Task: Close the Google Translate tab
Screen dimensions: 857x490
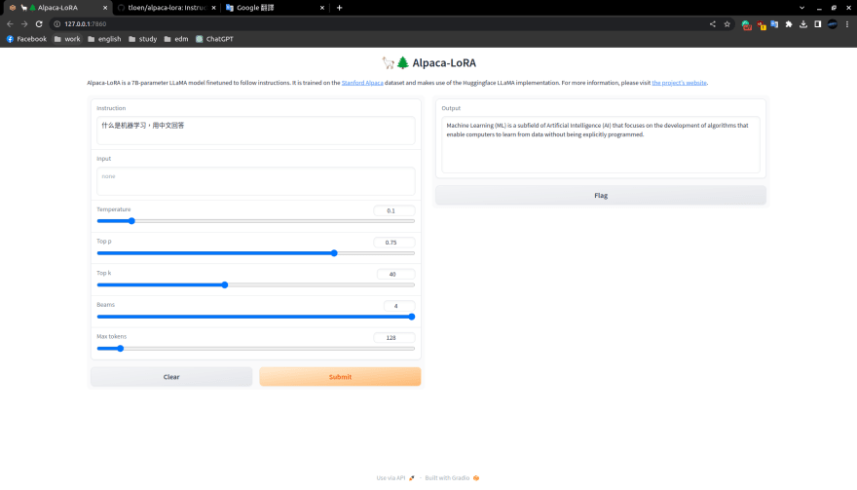Action: [322, 8]
